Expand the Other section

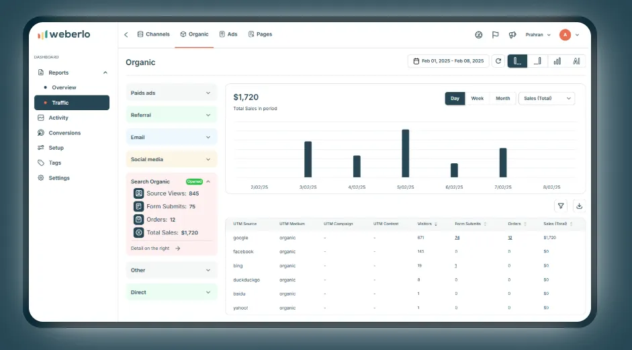point(172,270)
